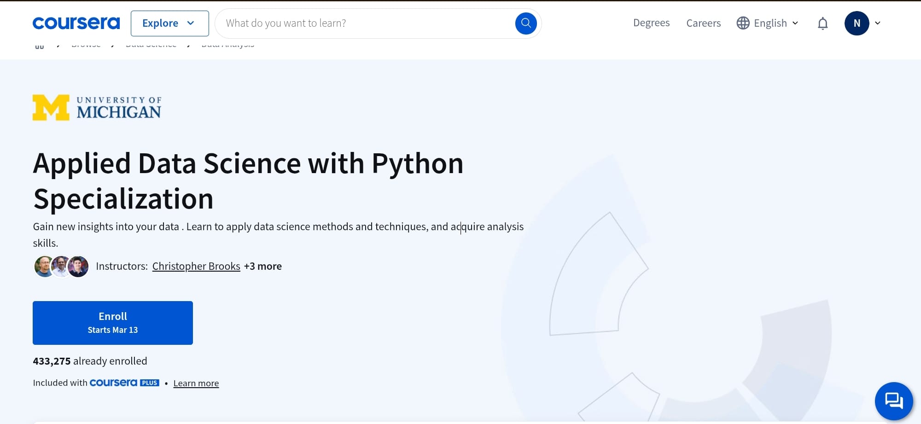Image resolution: width=921 pixels, height=424 pixels.
Task: Go to Degrees in the header
Action: (x=651, y=23)
